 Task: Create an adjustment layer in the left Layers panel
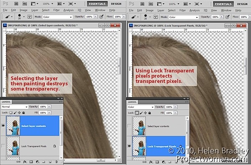coord(38,162)
